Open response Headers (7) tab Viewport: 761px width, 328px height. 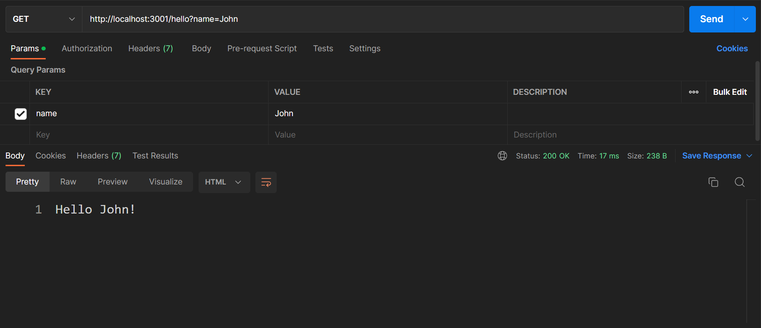[x=99, y=156]
